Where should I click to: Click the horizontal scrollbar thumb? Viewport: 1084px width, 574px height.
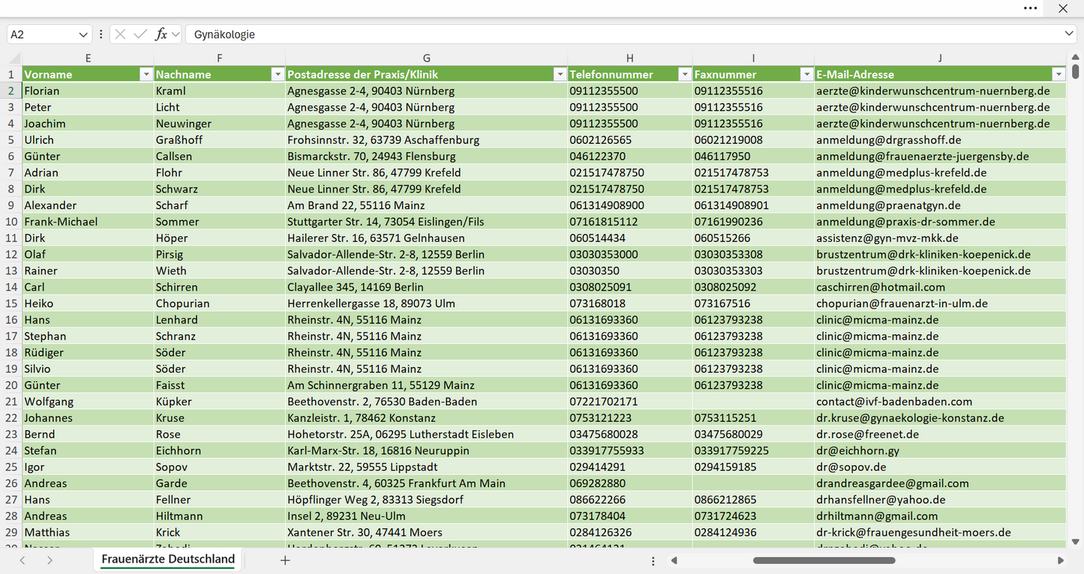(x=824, y=560)
